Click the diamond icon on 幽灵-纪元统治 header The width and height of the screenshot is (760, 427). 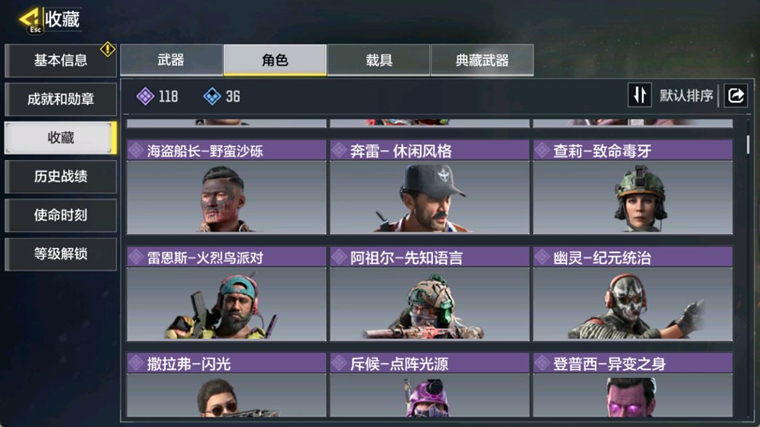click(x=542, y=257)
